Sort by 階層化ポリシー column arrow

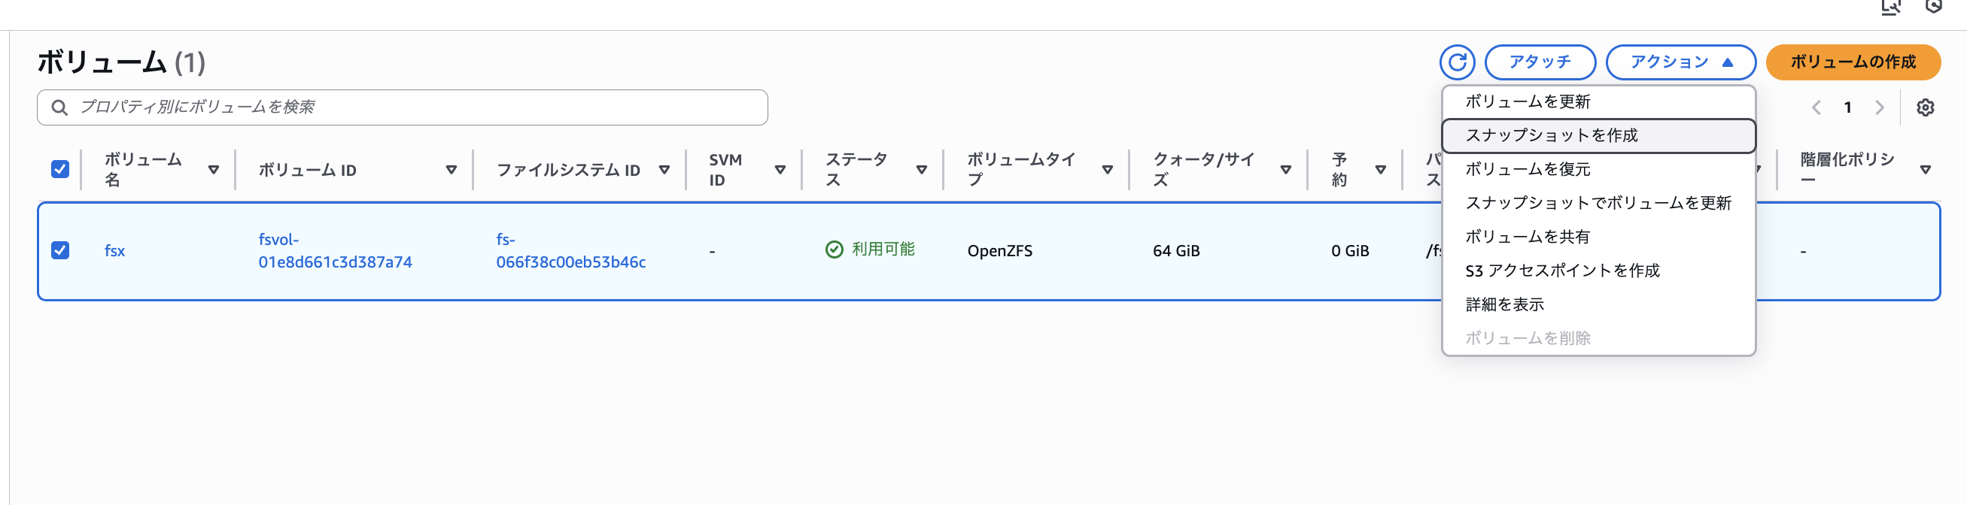pos(1925,169)
